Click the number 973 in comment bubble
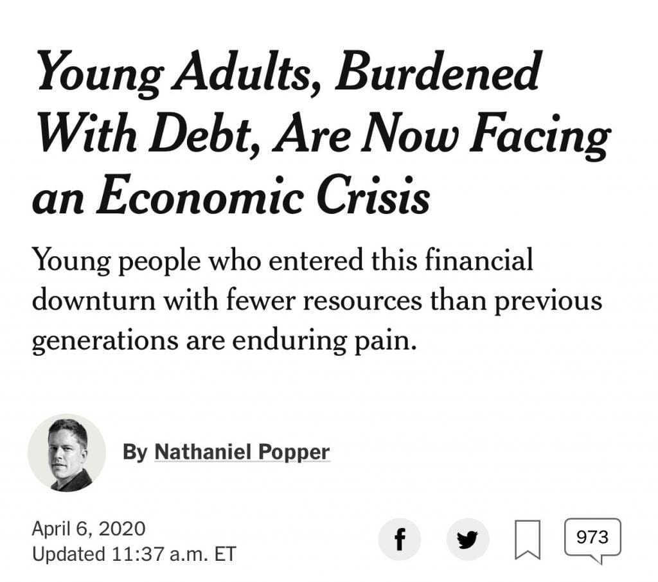The height and width of the screenshot is (582, 658). [x=592, y=536]
